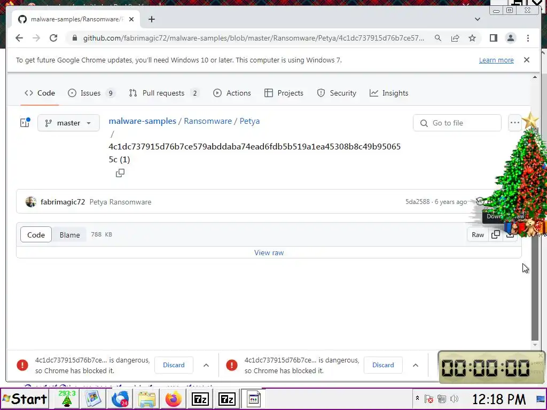
Task: Expand the tab search chevron
Action: pos(477,19)
